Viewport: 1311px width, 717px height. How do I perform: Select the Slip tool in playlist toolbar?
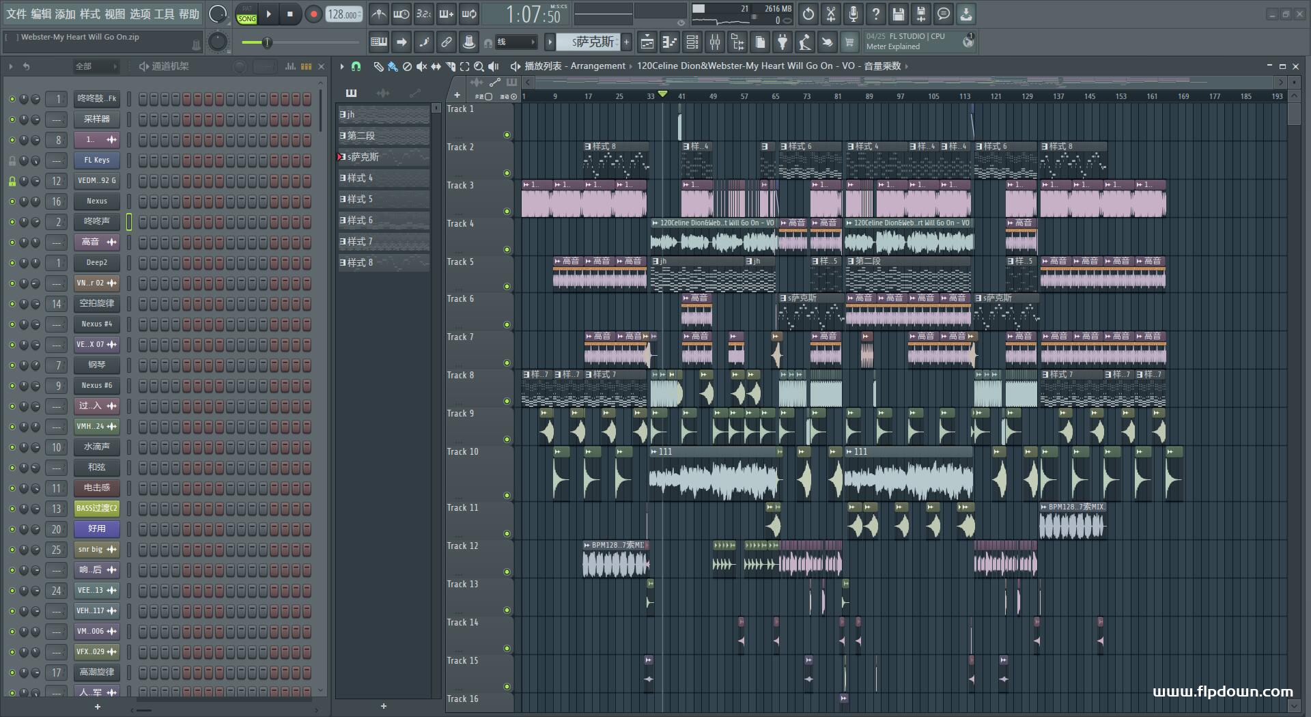click(436, 66)
